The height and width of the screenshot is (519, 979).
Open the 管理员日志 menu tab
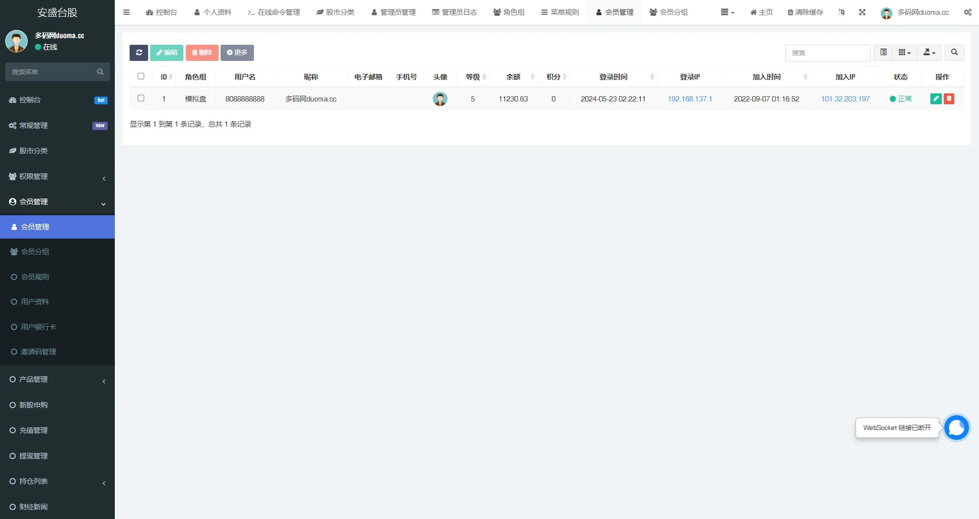click(454, 12)
